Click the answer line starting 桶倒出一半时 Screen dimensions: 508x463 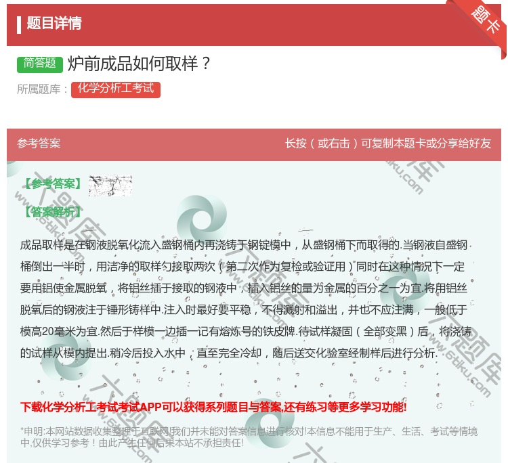(x=242, y=267)
